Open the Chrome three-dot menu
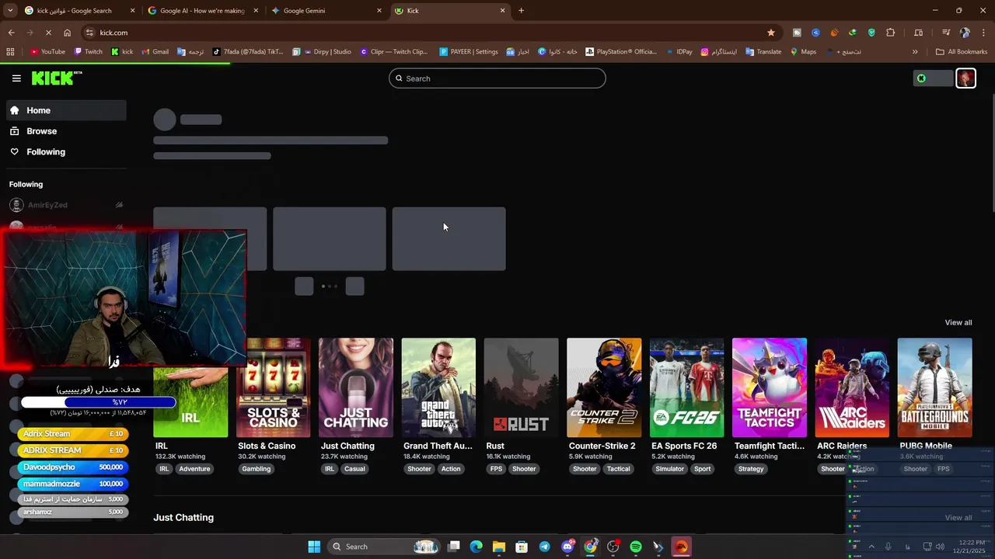 coord(983,33)
